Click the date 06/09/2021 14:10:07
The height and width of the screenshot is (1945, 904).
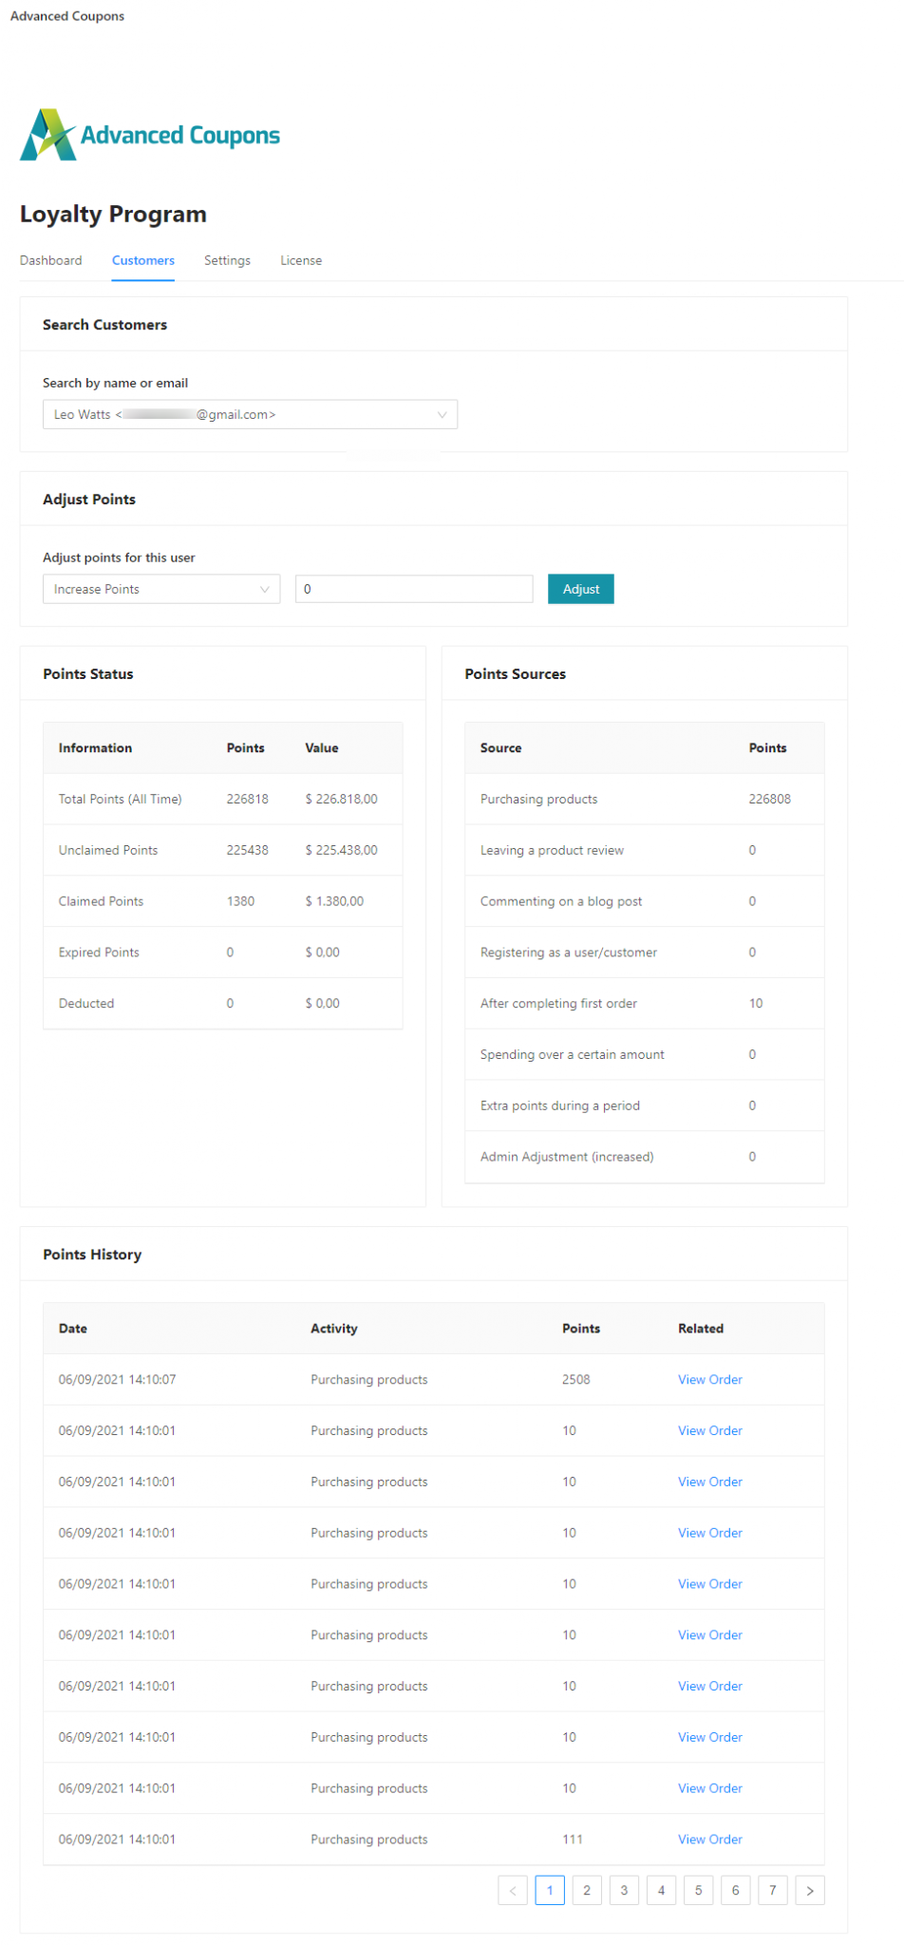(x=117, y=1379)
